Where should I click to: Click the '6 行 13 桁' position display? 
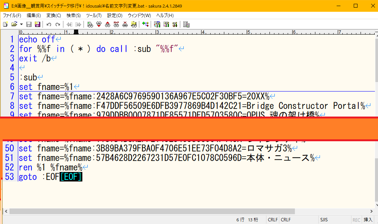pyautogui.click(x=247, y=220)
